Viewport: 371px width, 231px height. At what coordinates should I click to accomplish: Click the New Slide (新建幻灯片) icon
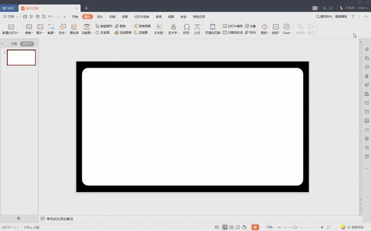pyautogui.click(x=11, y=27)
